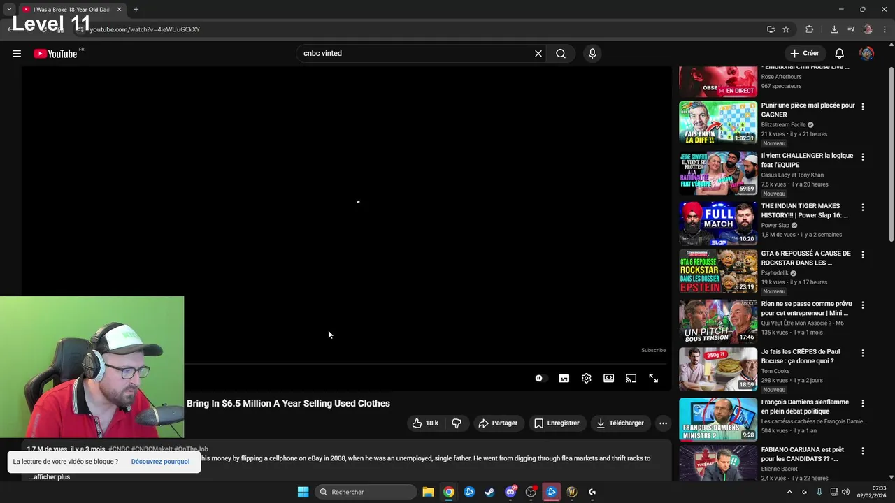Open the Partager share button
Screen dimensions: 895x503
pos(498,423)
